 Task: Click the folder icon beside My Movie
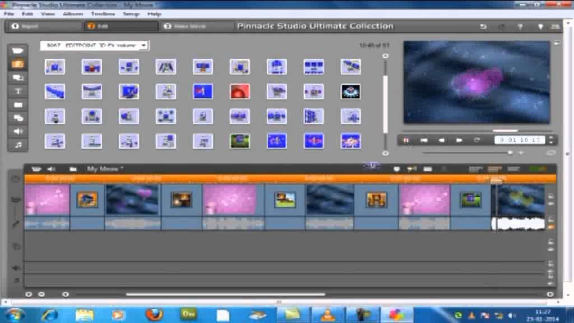pos(73,169)
